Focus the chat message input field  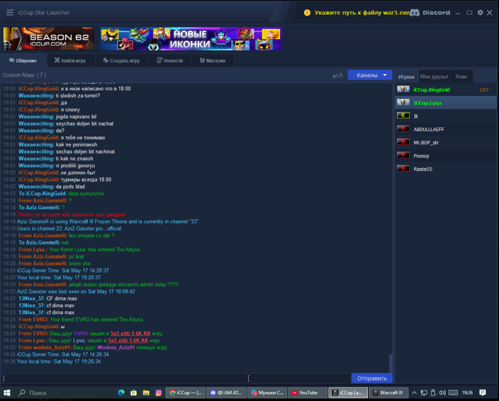[176, 378]
